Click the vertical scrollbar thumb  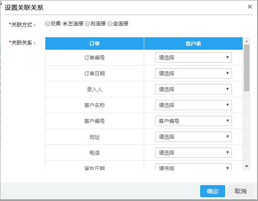click(246, 67)
